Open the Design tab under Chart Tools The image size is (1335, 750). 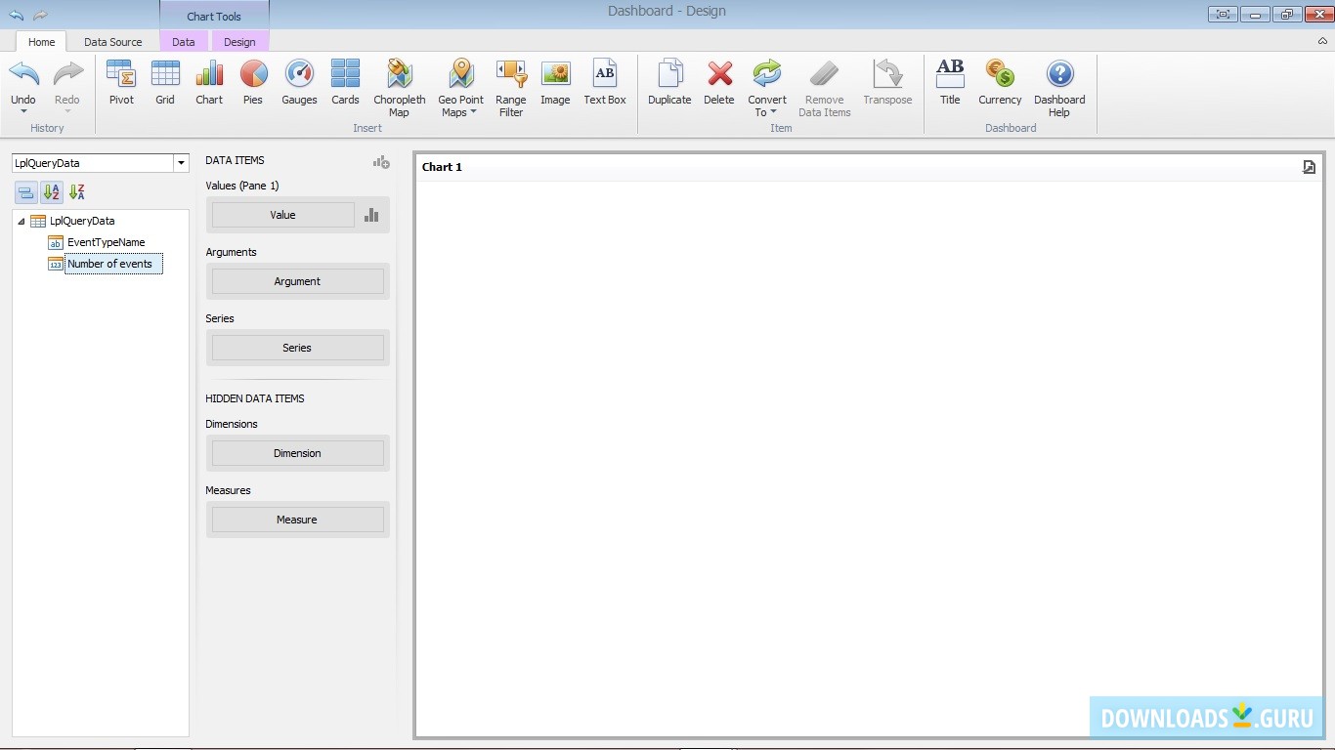coord(239,42)
